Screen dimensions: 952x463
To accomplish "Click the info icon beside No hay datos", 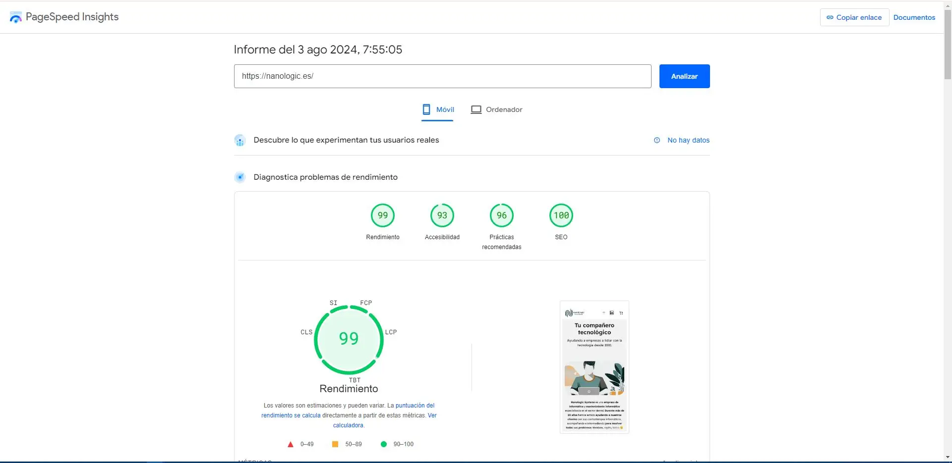I will [657, 140].
